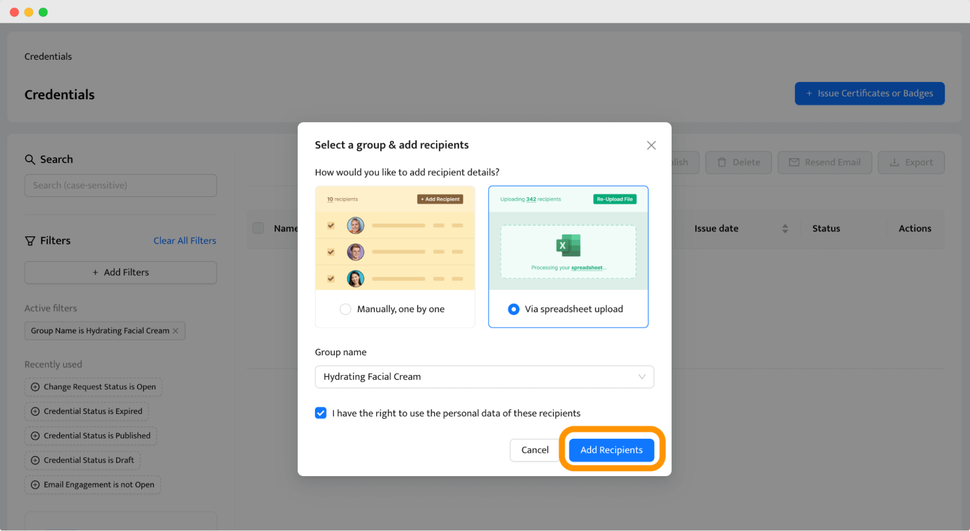The width and height of the screenshot is (970, 531).
Task: Click the plus icon in Issue Certificates
Action: pos(809,93)
